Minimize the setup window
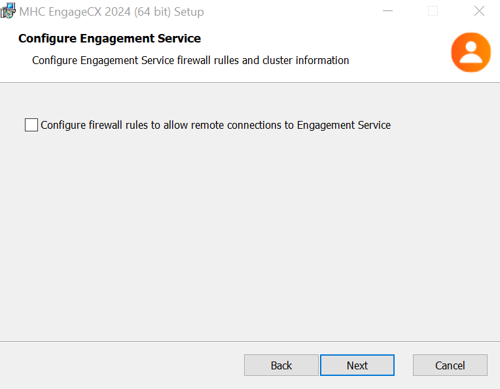500x389 pixels. point(387,11)
